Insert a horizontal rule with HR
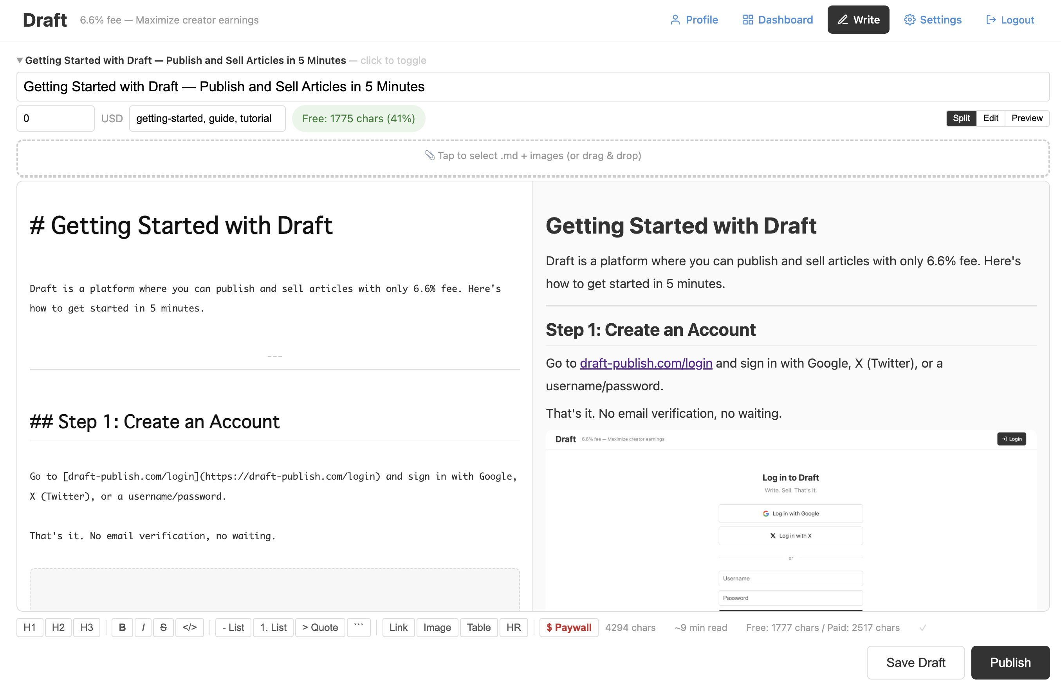1061x685 pixels. (514, 627)
